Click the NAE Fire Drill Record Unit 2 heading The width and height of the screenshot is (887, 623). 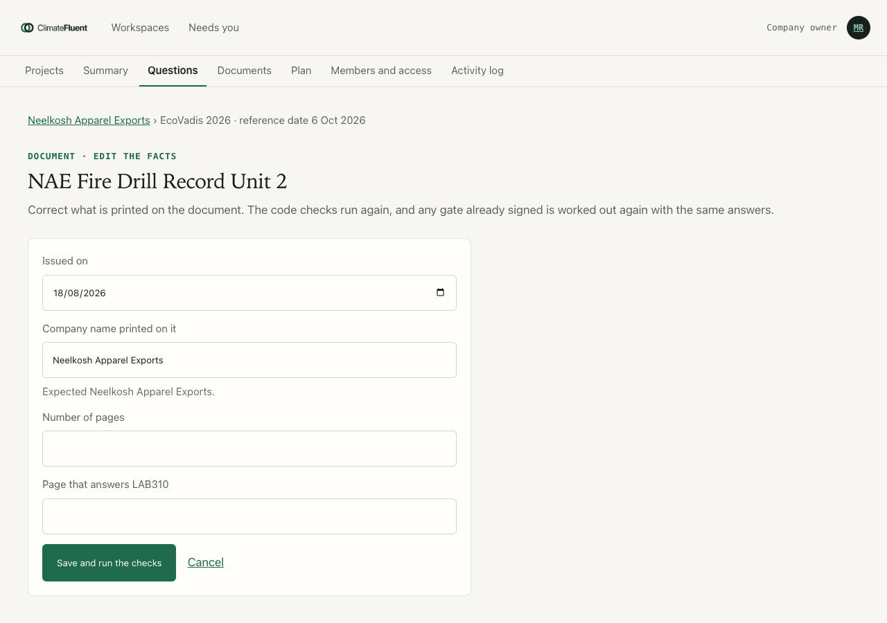157,181
